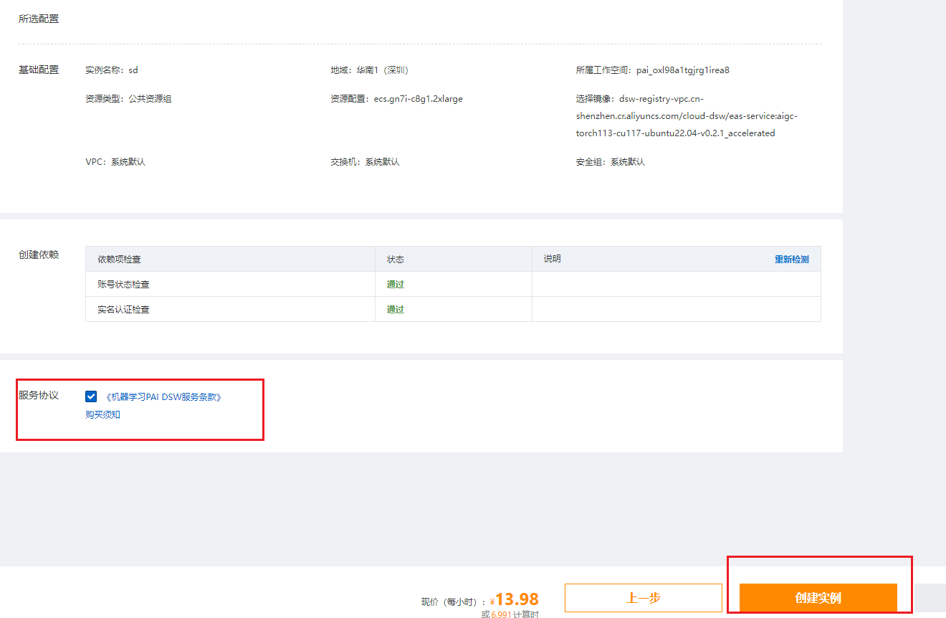Screen dimensions: 946x618
Task: Click the hourly price ¥13.98
Action: (x=516, y=599)
